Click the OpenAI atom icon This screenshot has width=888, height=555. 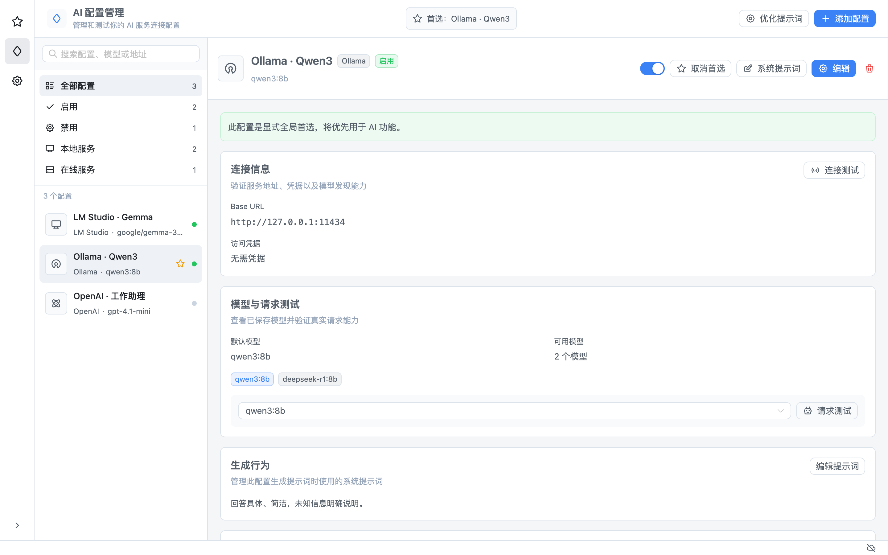pyautogui.click(x=56, y=303)
